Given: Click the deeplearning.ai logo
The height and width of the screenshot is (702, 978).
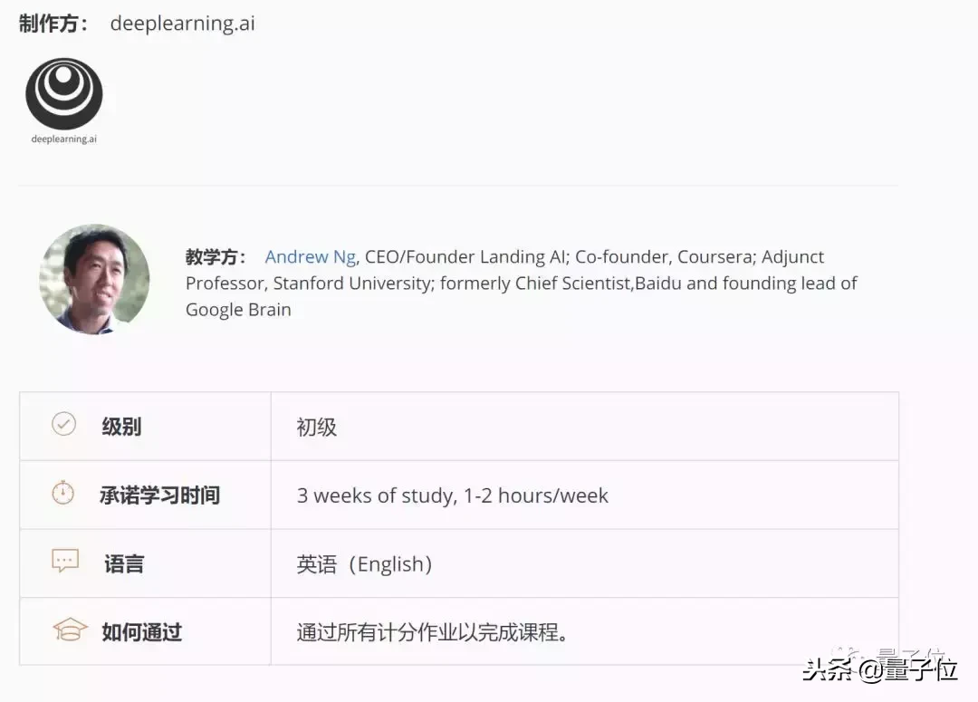Looking at the screenshot, I should pos(63,93).
